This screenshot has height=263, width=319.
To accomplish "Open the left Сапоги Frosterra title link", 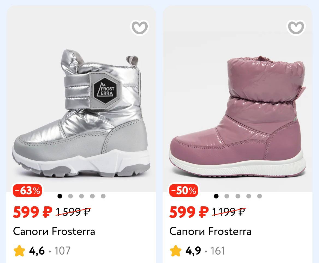I will [54, 231].
